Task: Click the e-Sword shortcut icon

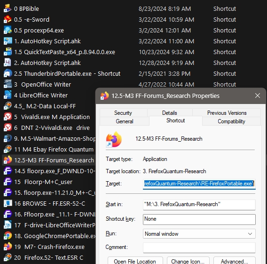Action: pos(8,19)
